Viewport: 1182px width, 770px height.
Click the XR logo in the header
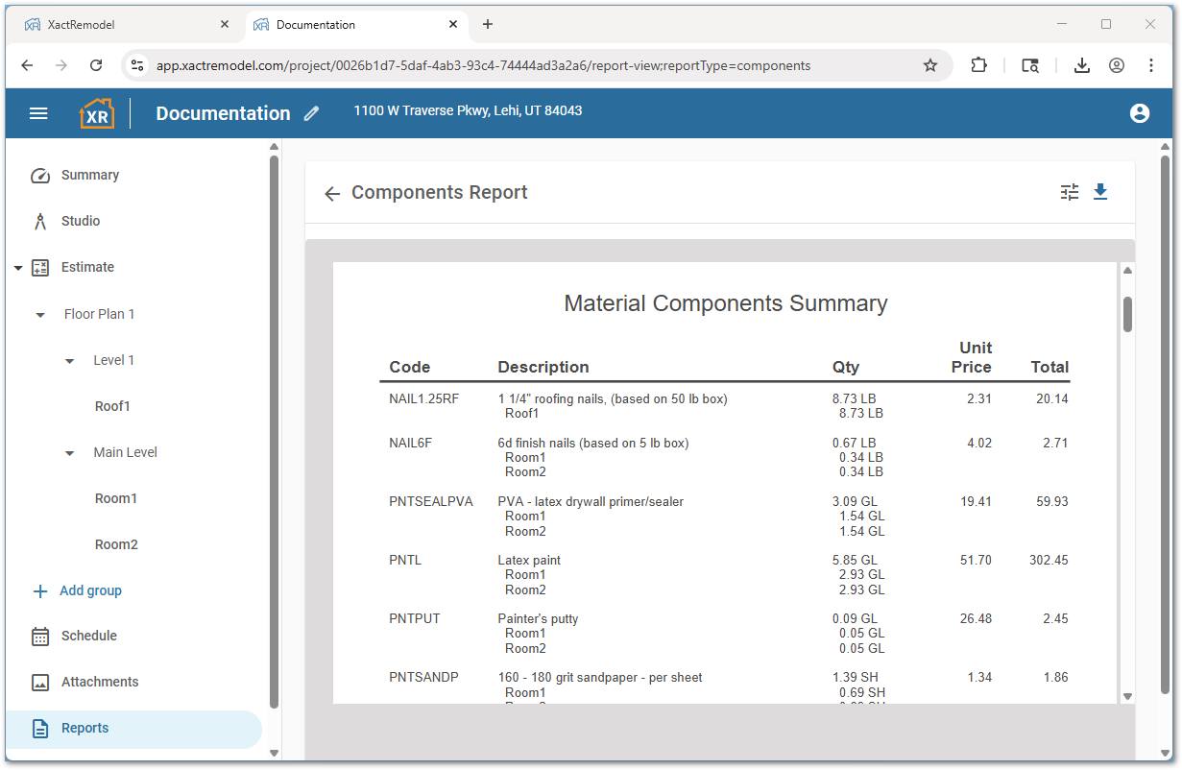click(96, 112)
